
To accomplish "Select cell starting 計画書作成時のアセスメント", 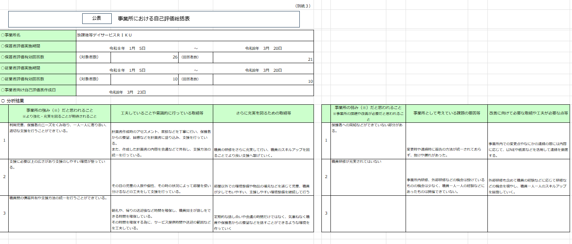I will pyautogui.click(x=162, y=140).
